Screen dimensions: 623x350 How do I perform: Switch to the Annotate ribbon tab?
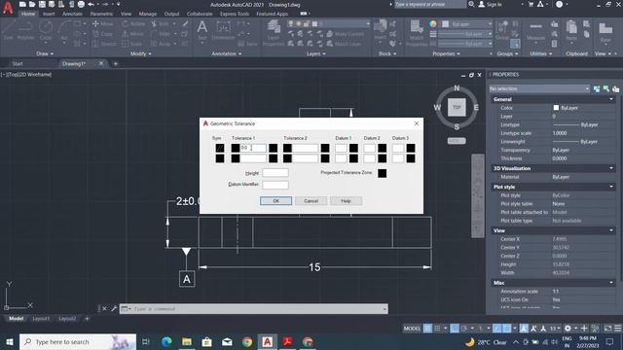click(x=72, y=14)
